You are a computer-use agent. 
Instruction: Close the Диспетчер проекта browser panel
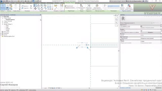[x=40, y=15]
